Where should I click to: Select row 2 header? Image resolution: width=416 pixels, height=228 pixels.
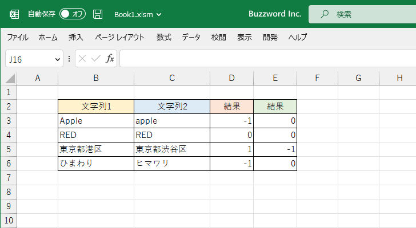[9, 107]
